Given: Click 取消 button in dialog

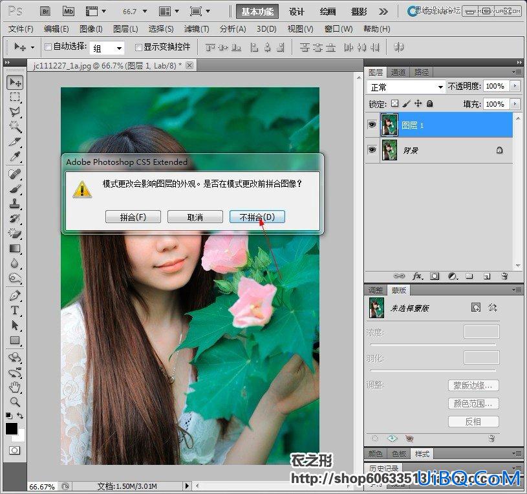Looking at the screenshot, I should [195, 217].
